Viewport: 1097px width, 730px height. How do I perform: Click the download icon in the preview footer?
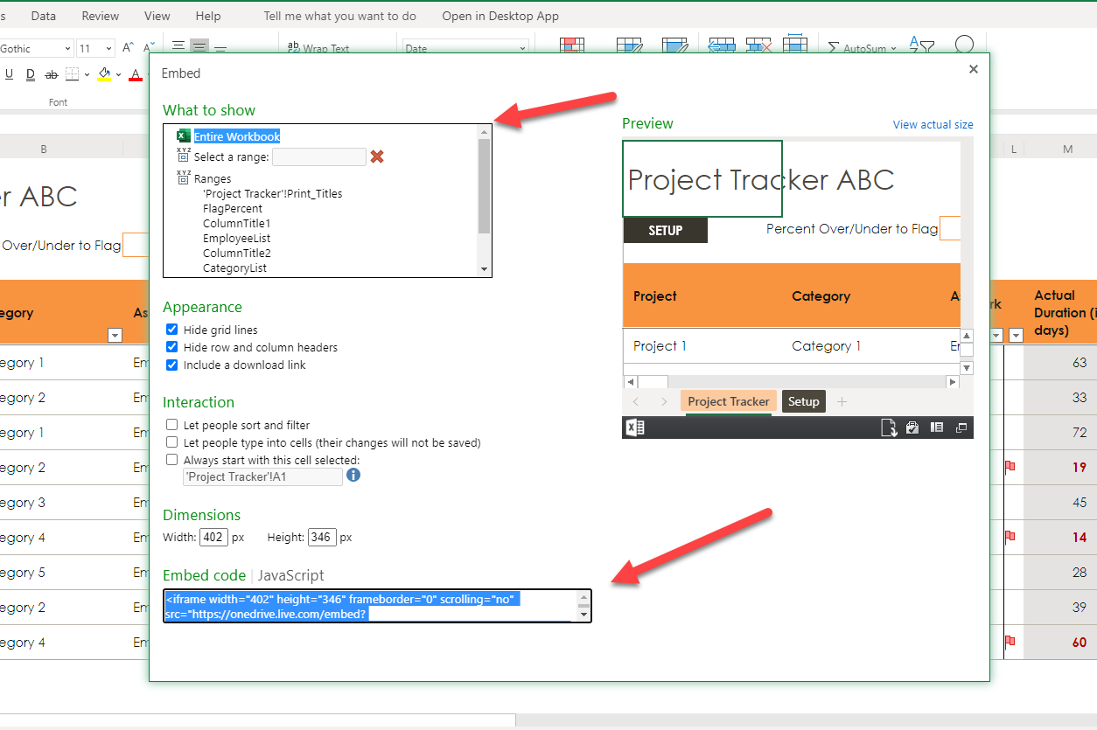pos(888,428)
